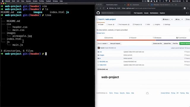Click 'pineapple.jpg' in the terminal tree output
Viewport: 190px width, 107px height.
click(x=22, y=36)
